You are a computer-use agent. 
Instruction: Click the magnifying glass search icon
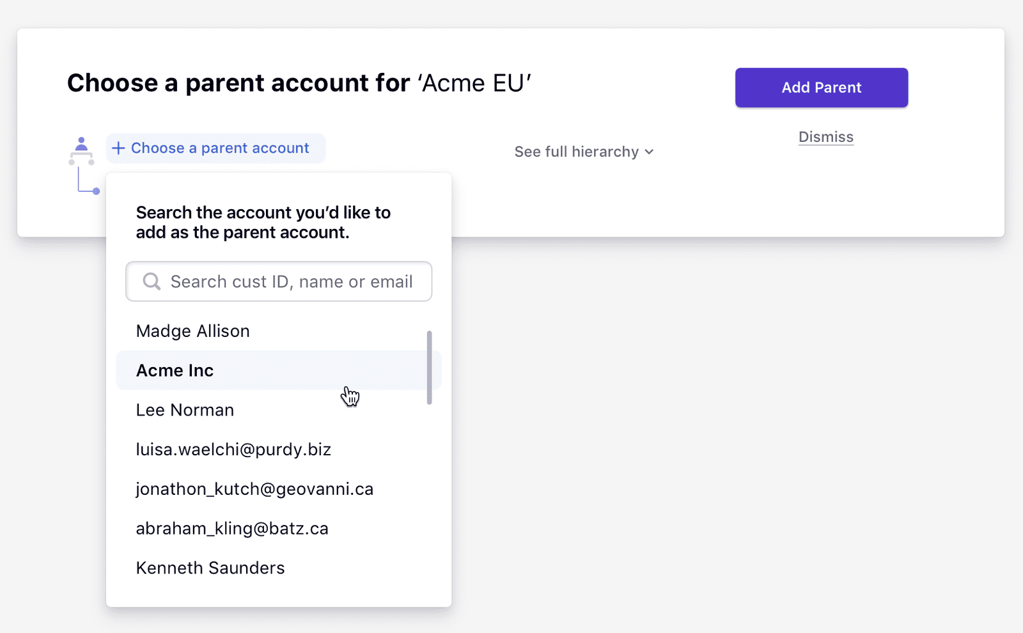pos(152,281)
